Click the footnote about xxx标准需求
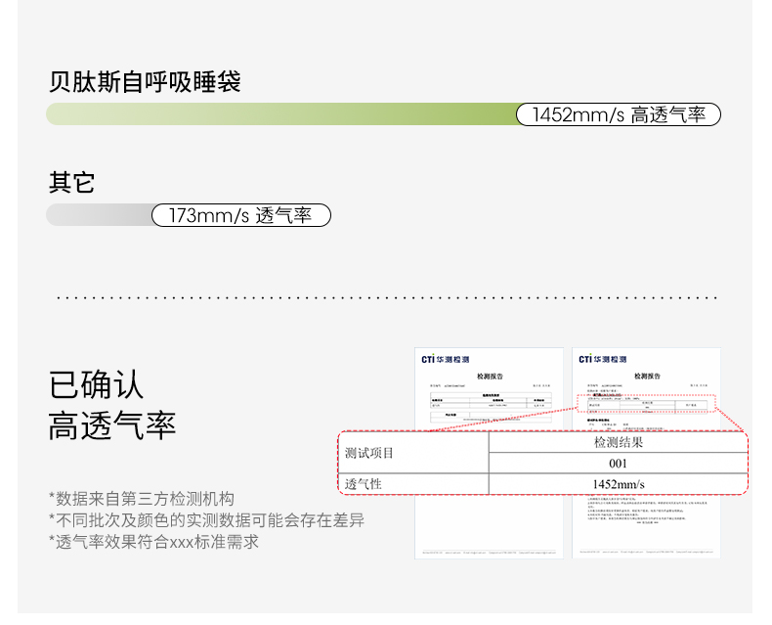This screenshot has width=772, height=625. [153, 542]
